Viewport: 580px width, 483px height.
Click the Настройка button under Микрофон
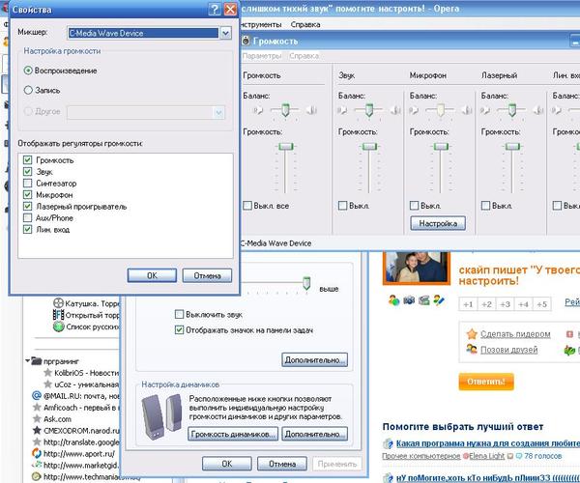click(x=438, y=223)
